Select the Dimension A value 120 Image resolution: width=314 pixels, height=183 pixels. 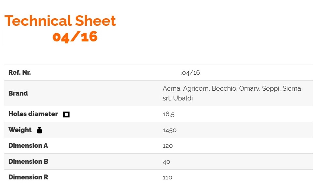point(168,146)
